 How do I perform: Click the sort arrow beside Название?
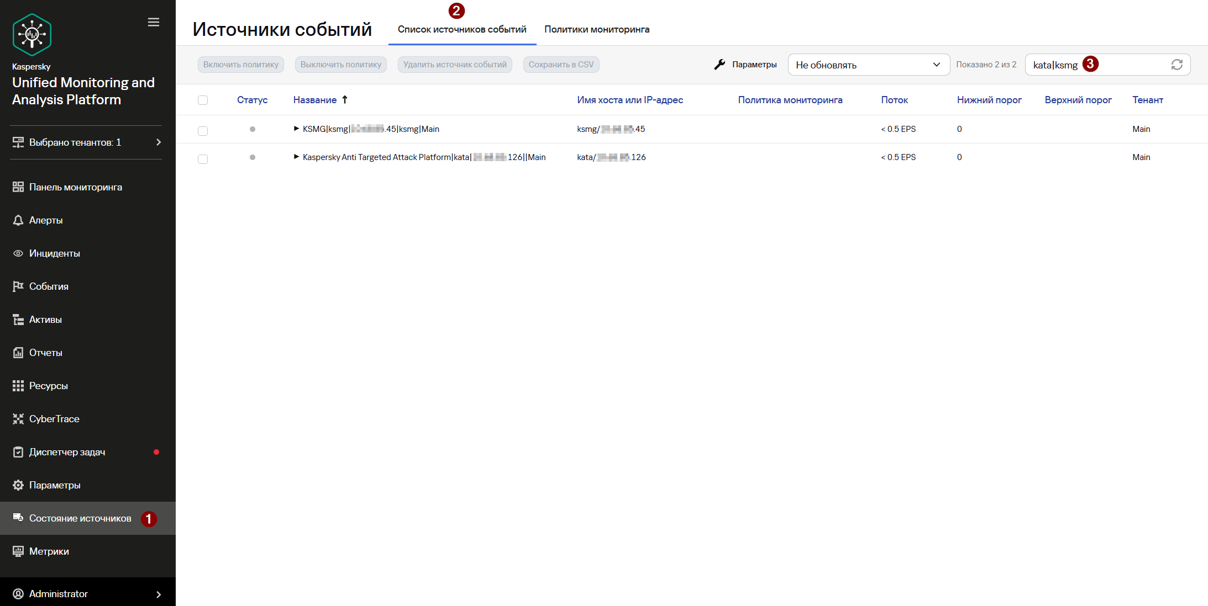tap(345, 100)
